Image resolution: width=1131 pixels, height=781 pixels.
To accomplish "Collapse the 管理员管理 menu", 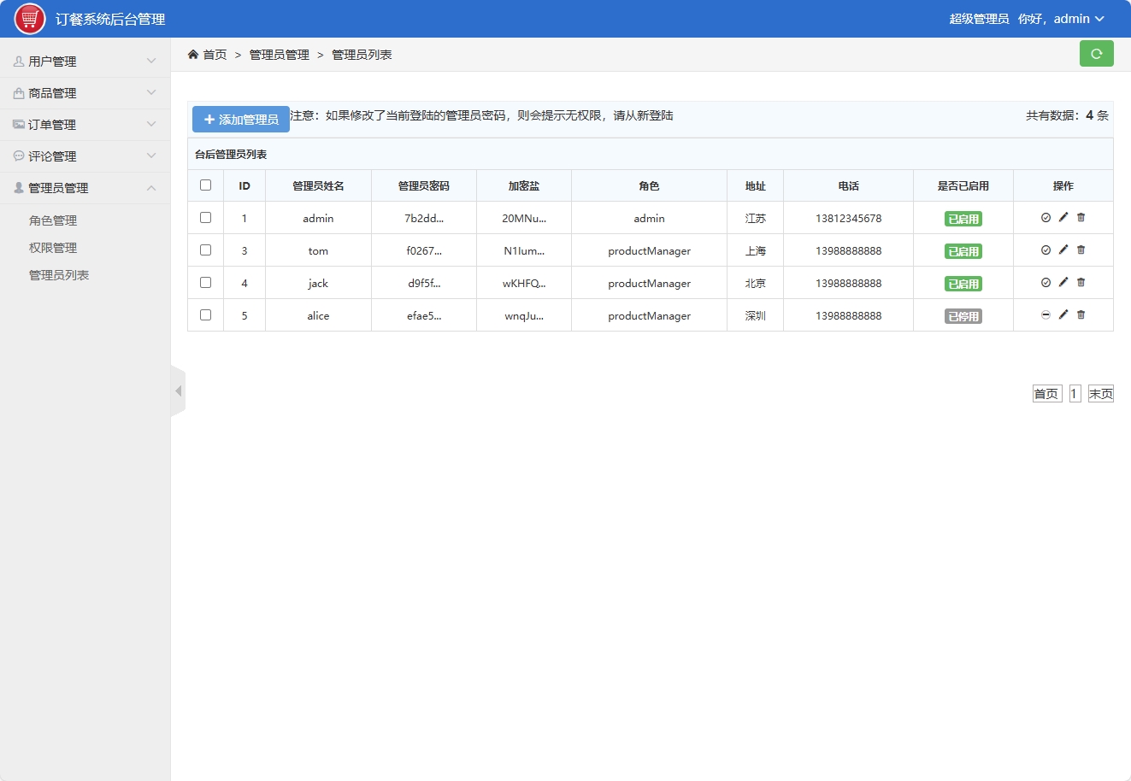I will coord(85,187).
